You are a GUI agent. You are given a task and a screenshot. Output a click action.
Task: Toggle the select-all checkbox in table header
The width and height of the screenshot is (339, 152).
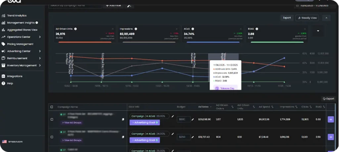point(52,107)
